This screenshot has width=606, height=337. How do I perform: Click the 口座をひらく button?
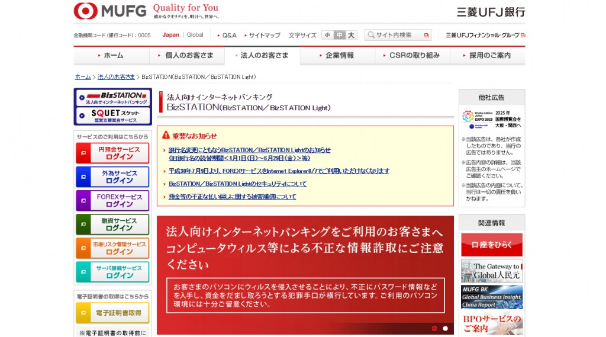492,245
